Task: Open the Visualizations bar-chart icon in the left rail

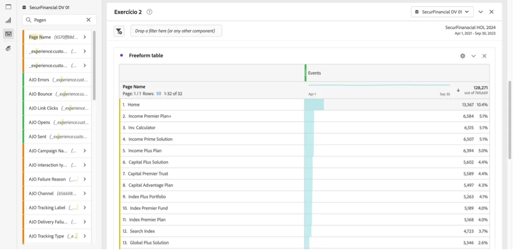Action: [8, 20]
